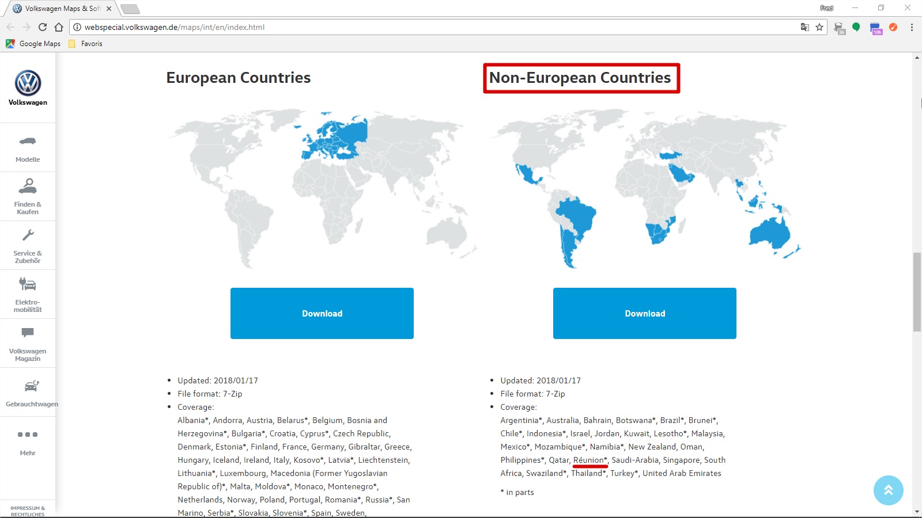
Task: Click the Non-European Countries heading
Action: (580, 78)
